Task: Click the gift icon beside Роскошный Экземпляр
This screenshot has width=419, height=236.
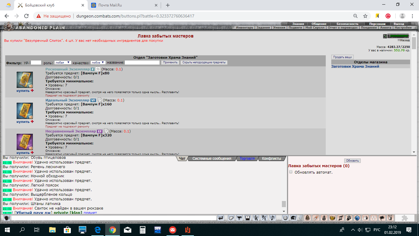Action: [98, 69]
